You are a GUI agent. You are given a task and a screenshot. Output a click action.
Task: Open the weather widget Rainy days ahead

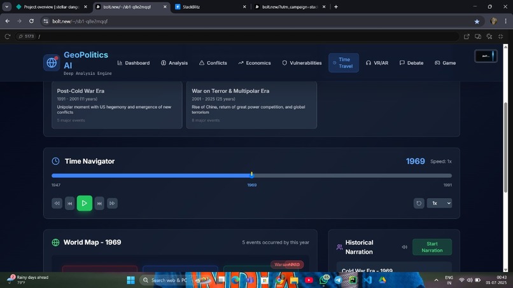click(x=29, y=280)
